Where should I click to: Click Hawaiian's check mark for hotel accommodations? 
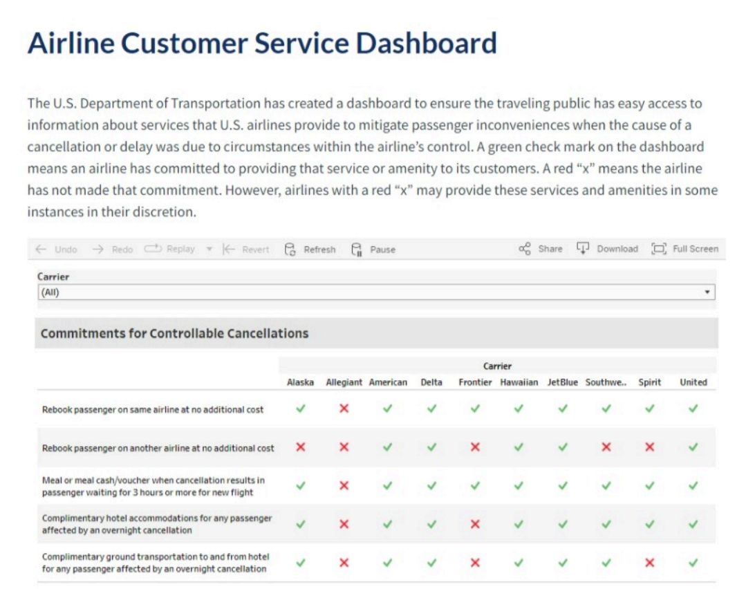pos(519,524)
